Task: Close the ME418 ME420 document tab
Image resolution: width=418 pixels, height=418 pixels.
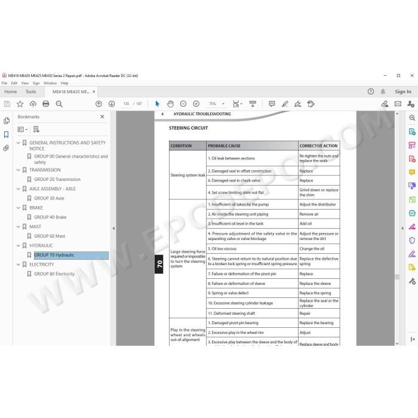Action: pyautogui.click(x=94, y=92)
